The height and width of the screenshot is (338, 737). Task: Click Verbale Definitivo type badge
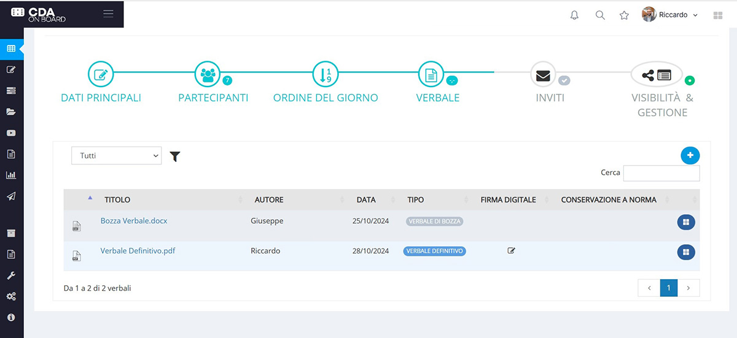435,251
